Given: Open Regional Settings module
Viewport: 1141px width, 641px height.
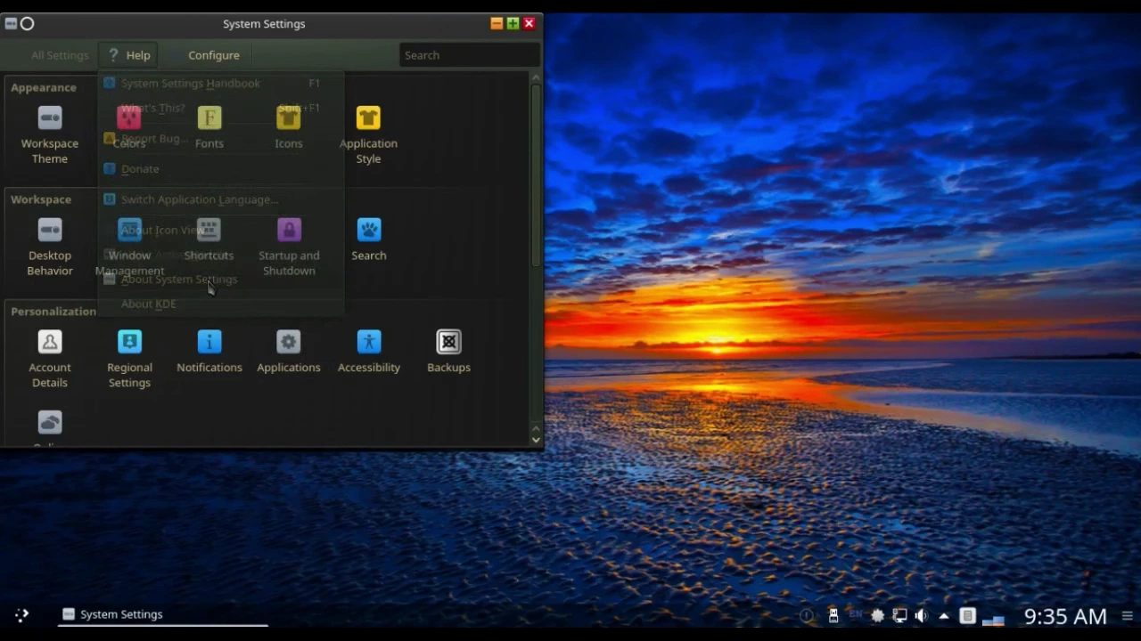Looking at the screenshot, I should [129, 359].
